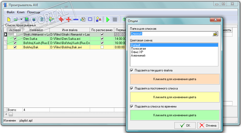The image size is (241, 133).
Task: Click the Bolshoj.Bak name cell
Action: tap(36, 47)
